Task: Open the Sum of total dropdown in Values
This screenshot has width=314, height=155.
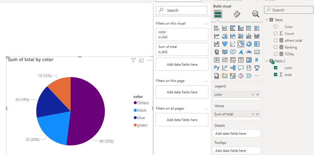Action: (x=253, y=114)
